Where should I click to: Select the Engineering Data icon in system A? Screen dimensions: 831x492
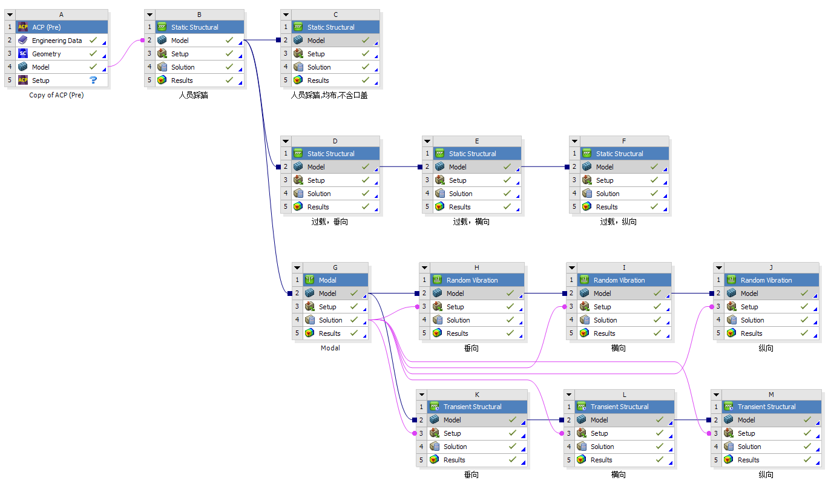click(x=23, y=40)
